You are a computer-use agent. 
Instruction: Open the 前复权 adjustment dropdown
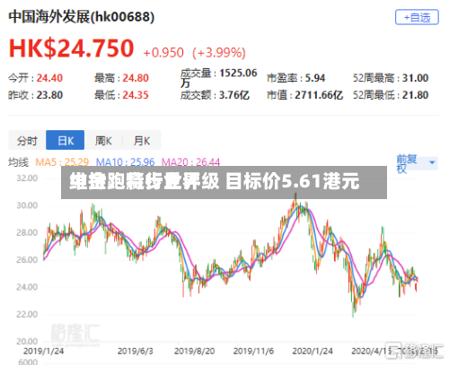417,164
